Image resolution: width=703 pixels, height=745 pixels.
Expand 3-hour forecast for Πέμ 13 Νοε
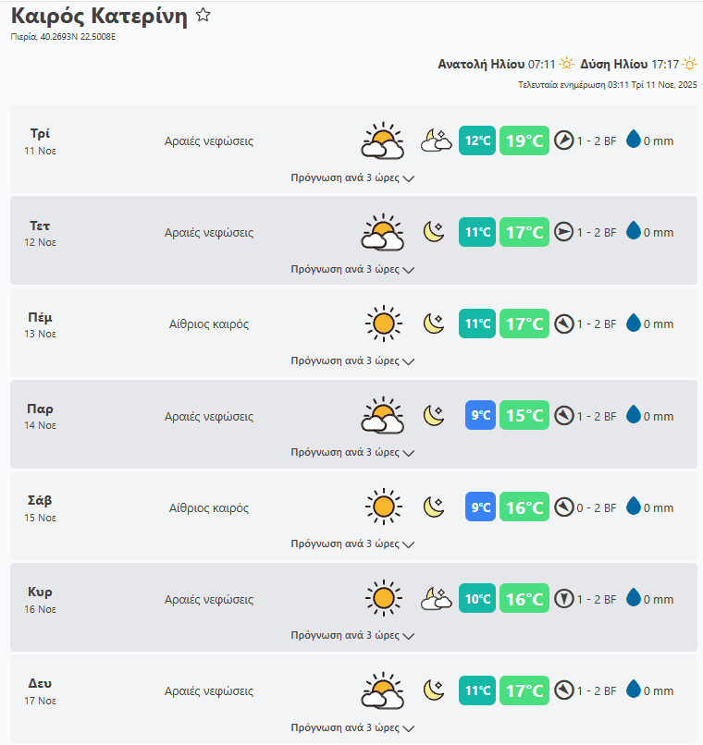(x=352, y=360)
